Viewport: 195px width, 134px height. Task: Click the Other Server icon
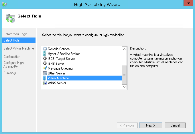pyautogui.click(x=45, y=73)
